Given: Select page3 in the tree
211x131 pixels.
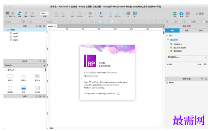Looking at the screenshot, I should (15, 40).
